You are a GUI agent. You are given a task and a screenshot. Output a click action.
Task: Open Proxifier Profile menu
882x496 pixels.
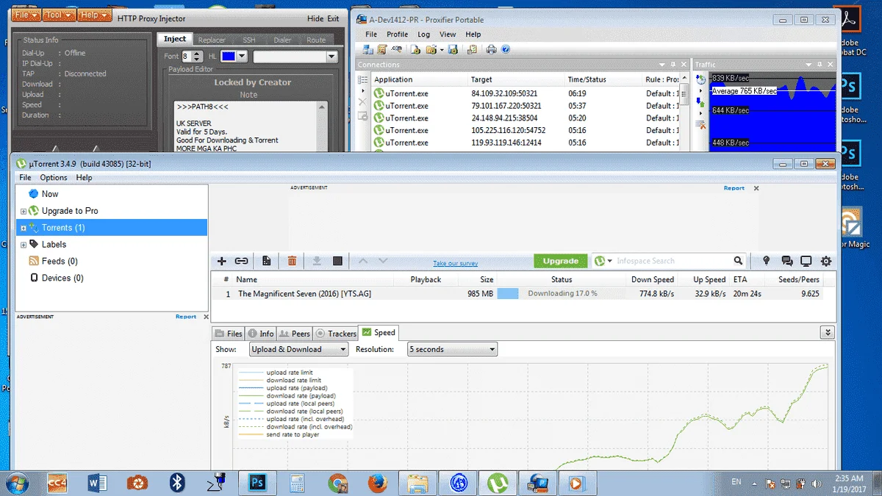[397, 34]
